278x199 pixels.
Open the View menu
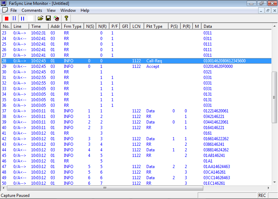tap(51, 10)
